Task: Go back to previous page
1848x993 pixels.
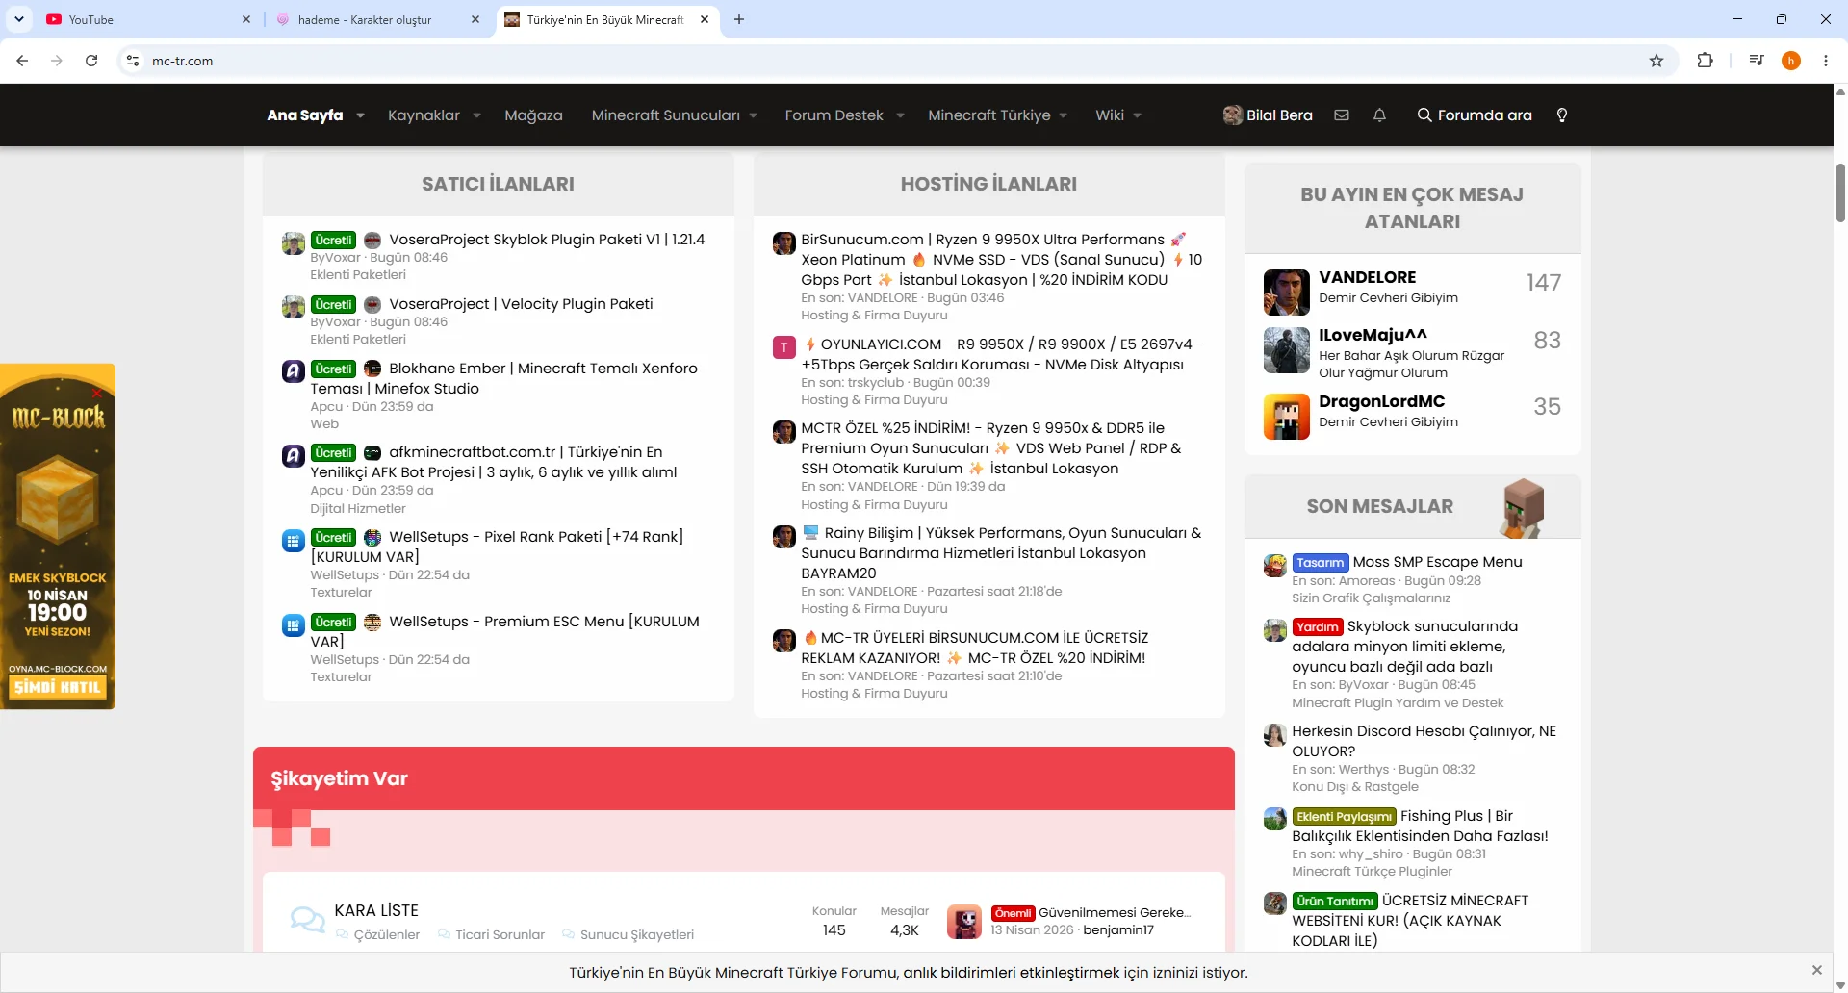Action: [22, 61]
